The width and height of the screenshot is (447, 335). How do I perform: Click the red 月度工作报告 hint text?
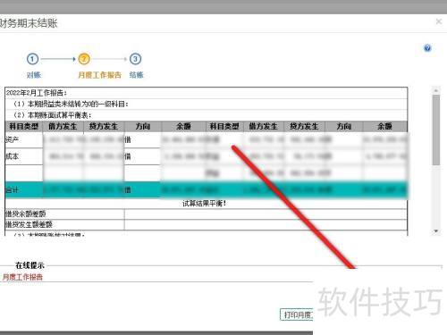(22, 277)
